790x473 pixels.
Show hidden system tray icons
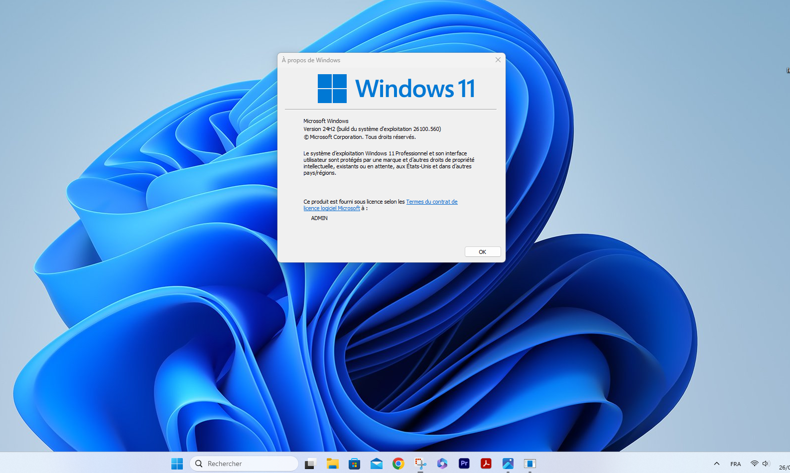click(x=717, y=464)
